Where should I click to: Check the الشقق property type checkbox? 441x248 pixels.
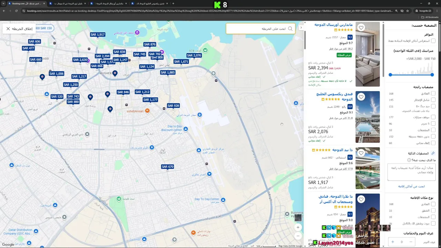[x=433, y=211]
